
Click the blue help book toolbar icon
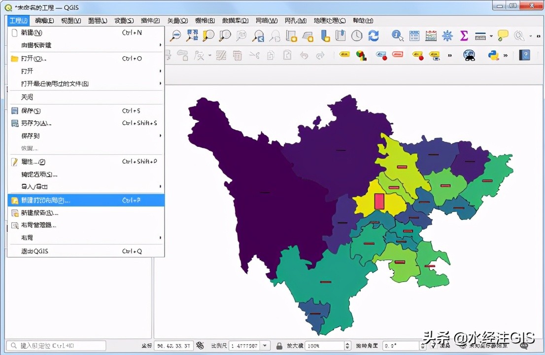(x=524, y=55)
